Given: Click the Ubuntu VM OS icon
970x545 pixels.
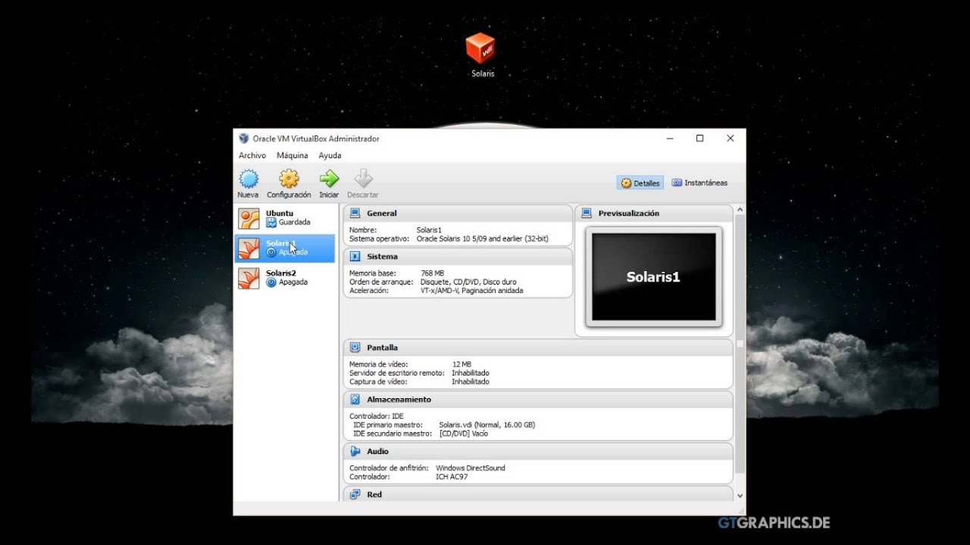Looking at the screenshot, I should point(249,219).
